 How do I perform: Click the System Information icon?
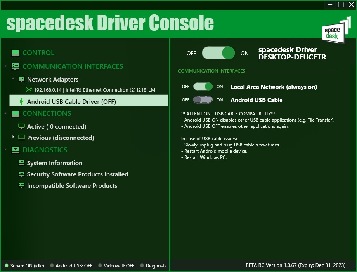pos(21,163)
